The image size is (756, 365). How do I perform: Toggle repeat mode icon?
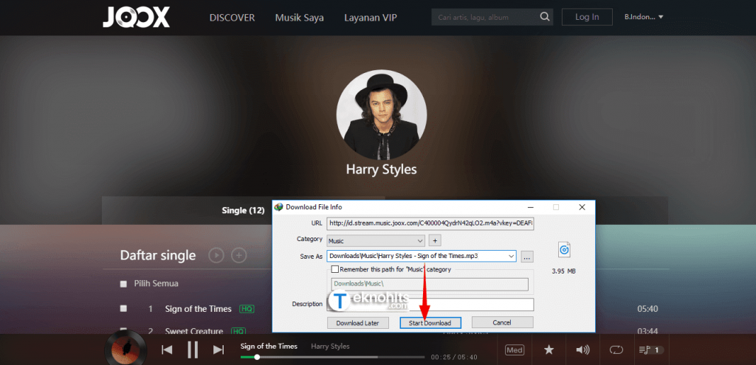(x=616, y=350)
